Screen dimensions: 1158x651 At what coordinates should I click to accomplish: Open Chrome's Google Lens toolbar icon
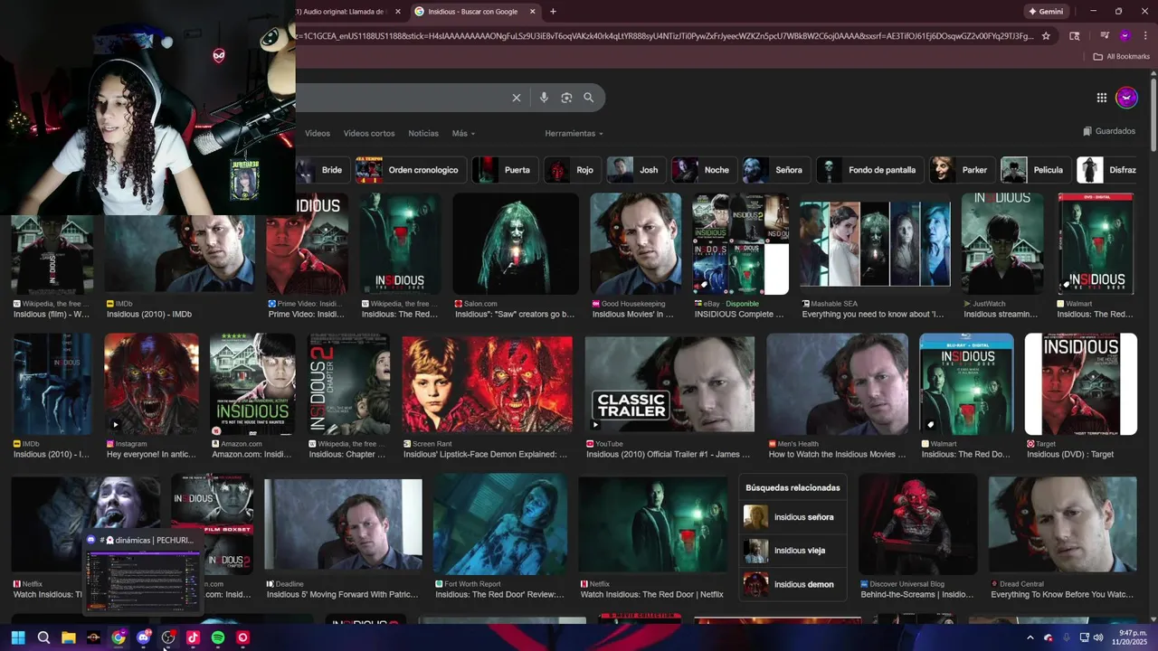pyautogui.click(x=1075, y=36)
